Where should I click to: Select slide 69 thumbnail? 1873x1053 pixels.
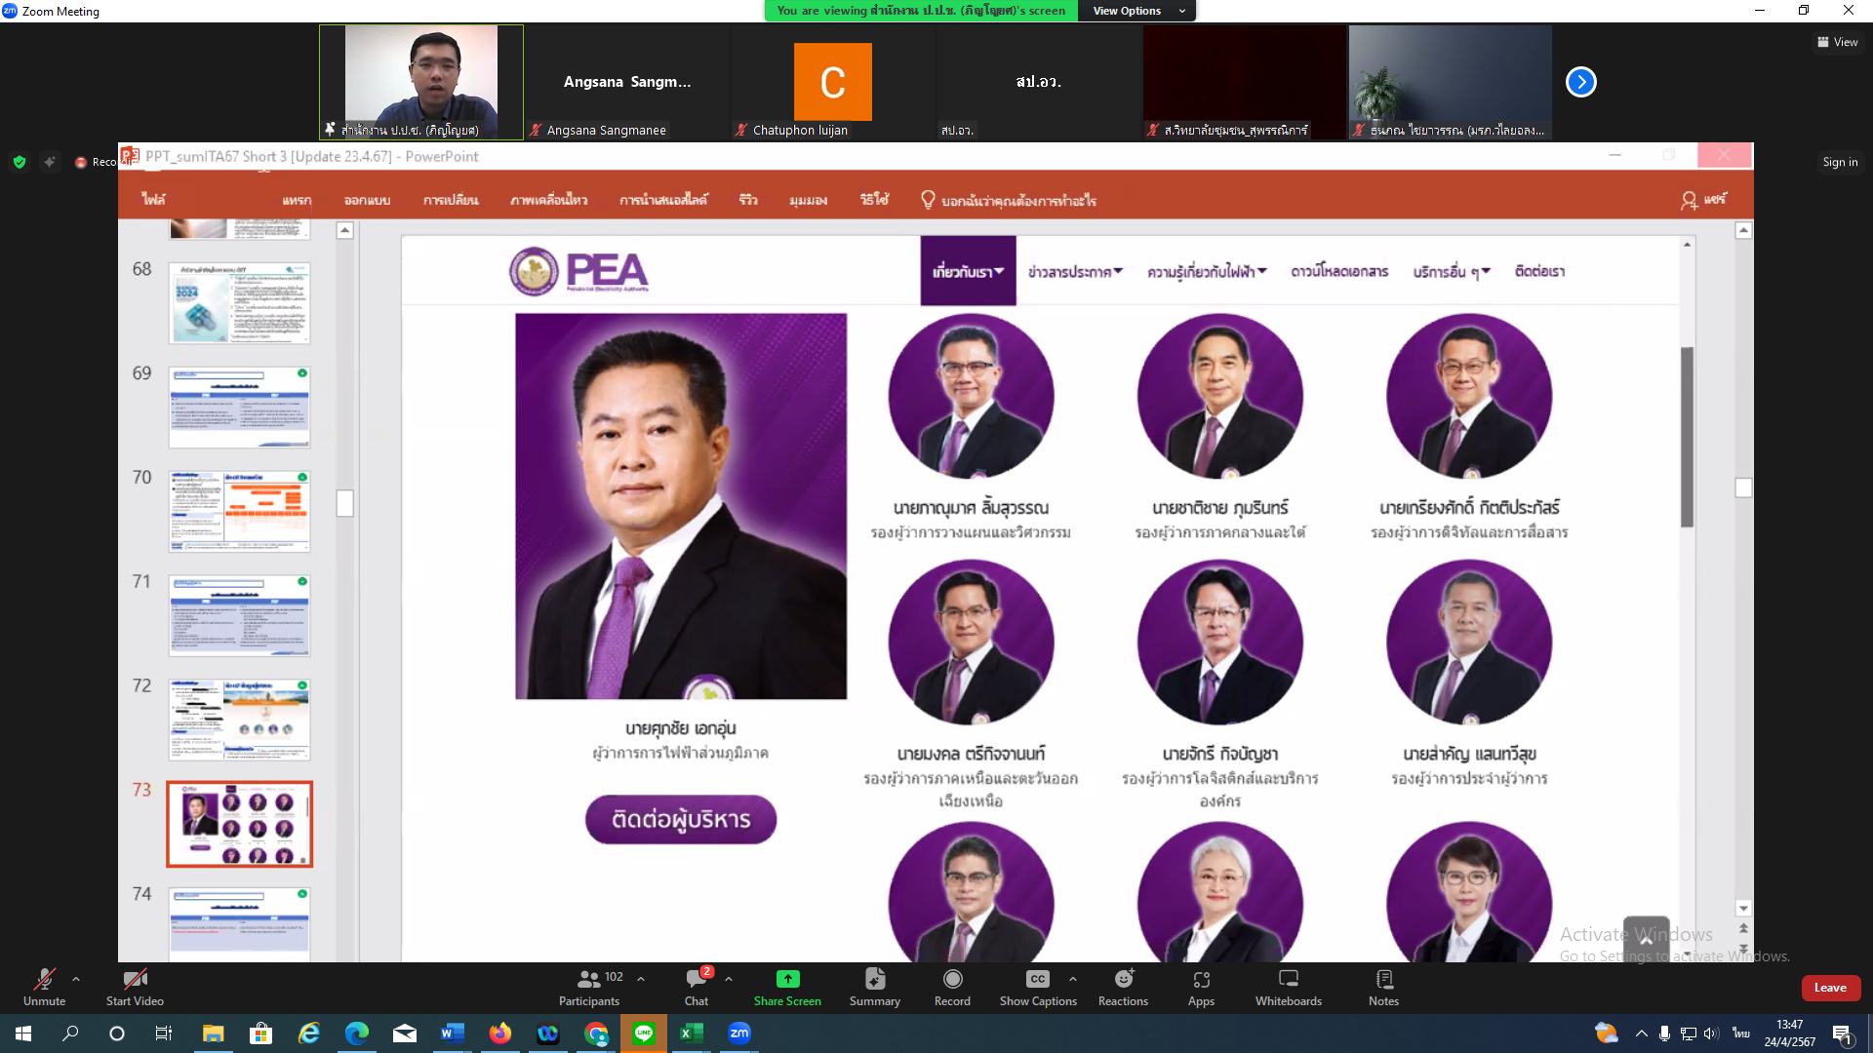239,407
